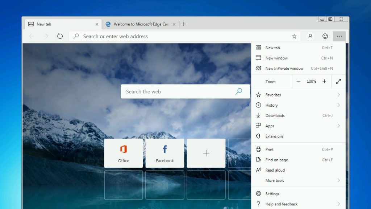The image size is (371, 209).
Task: Open the Facebook quick link tile
Action: pyautogui.click(x=165, y=153)
